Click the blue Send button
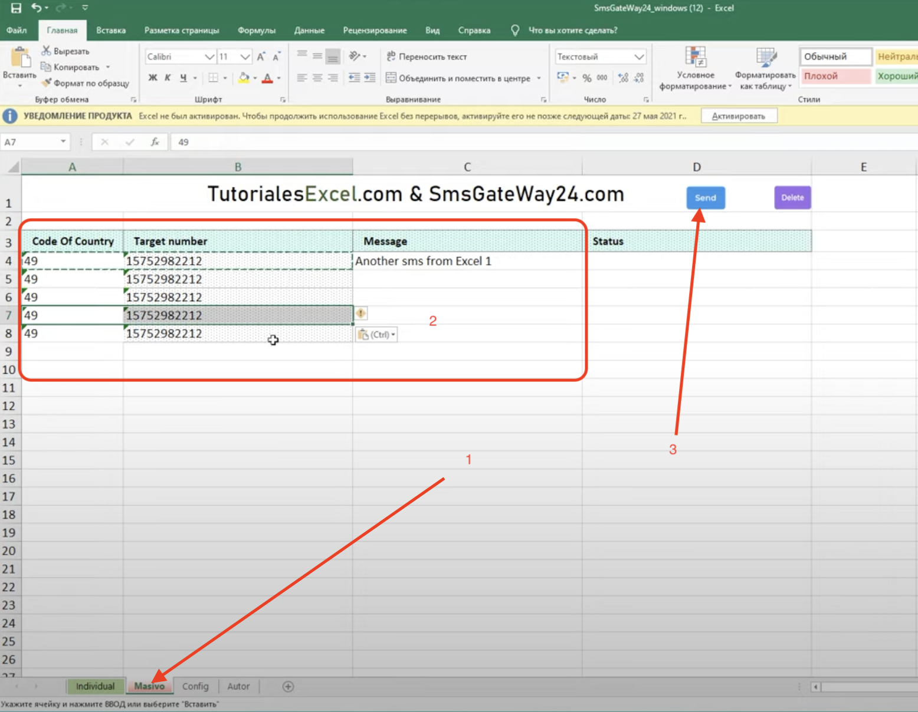The height and width of the screenshot is (712, 918). click(x=706, y=197)
